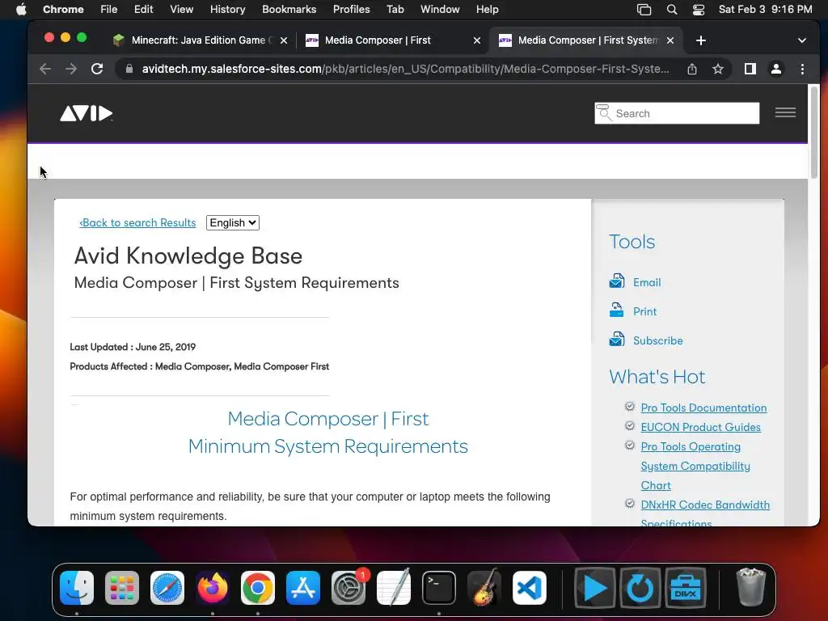Toggle Chrome side panel icon
The height and width of the screenshot is (621, 828).
(750, 69)
